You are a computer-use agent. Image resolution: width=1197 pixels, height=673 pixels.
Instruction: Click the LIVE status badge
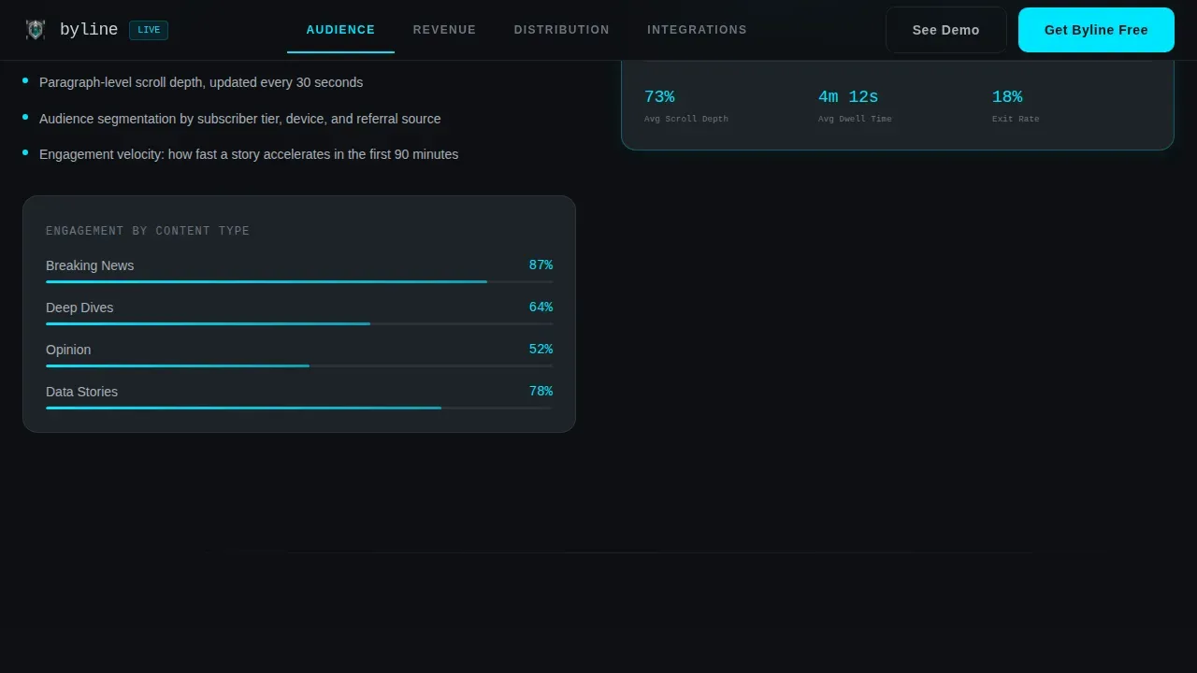click(x=149, y=30)
